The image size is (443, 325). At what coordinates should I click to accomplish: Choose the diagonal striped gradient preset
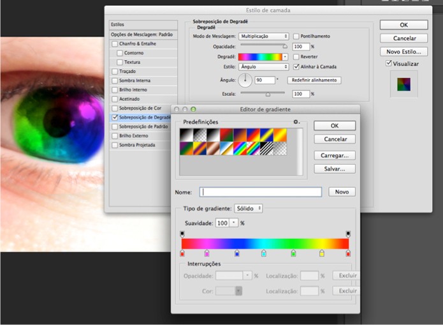(x=266, y=148)
